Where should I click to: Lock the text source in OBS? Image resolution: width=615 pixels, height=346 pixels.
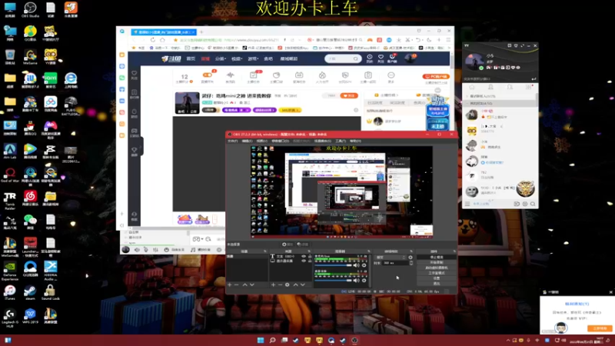click(x=310, y=256)
